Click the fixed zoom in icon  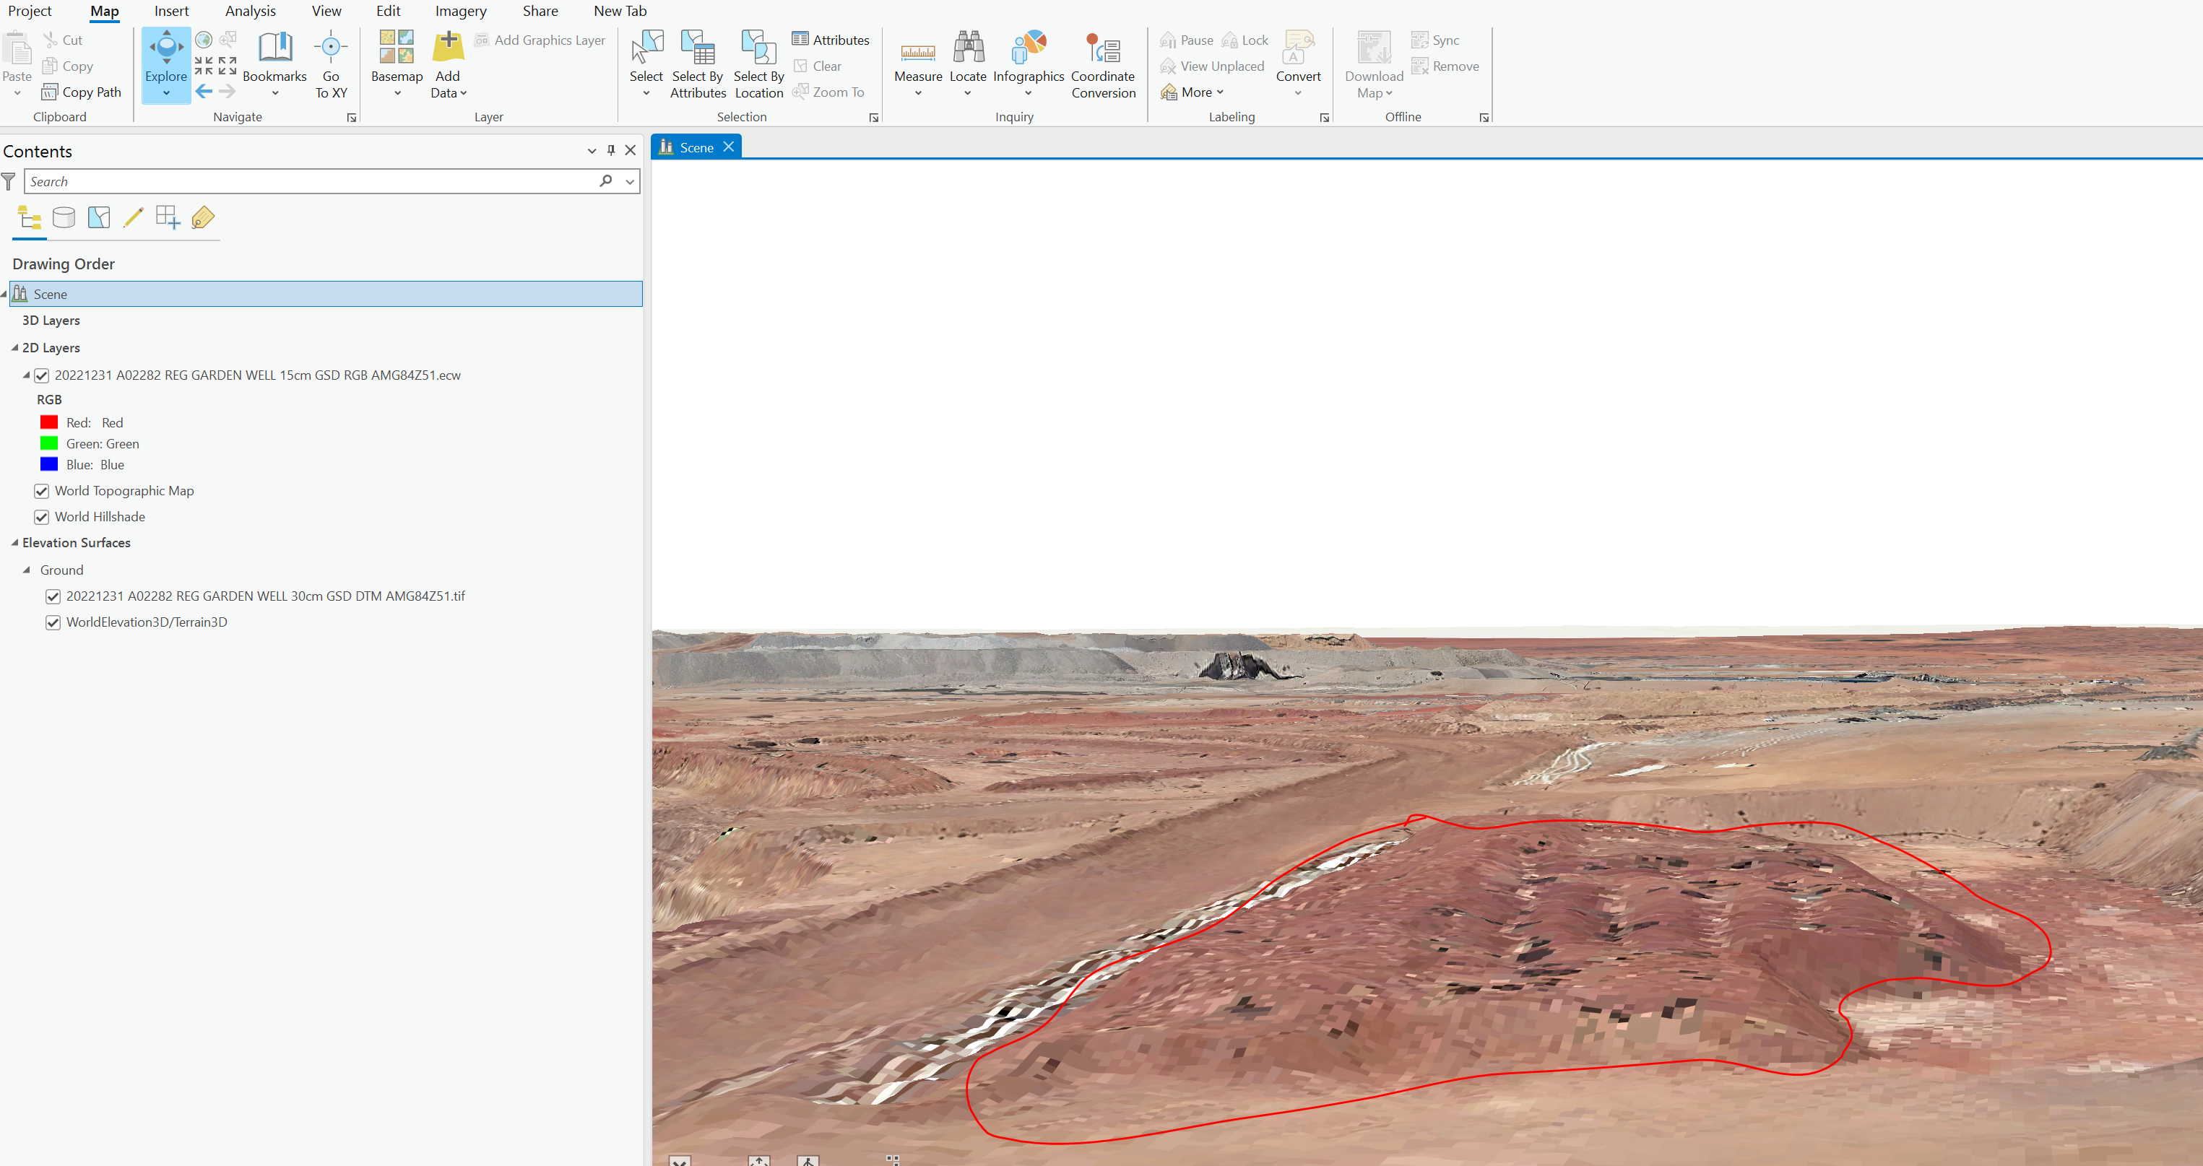tap(204, 66)
